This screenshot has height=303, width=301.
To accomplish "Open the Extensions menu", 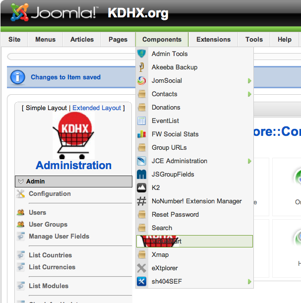I will (213, 40).
